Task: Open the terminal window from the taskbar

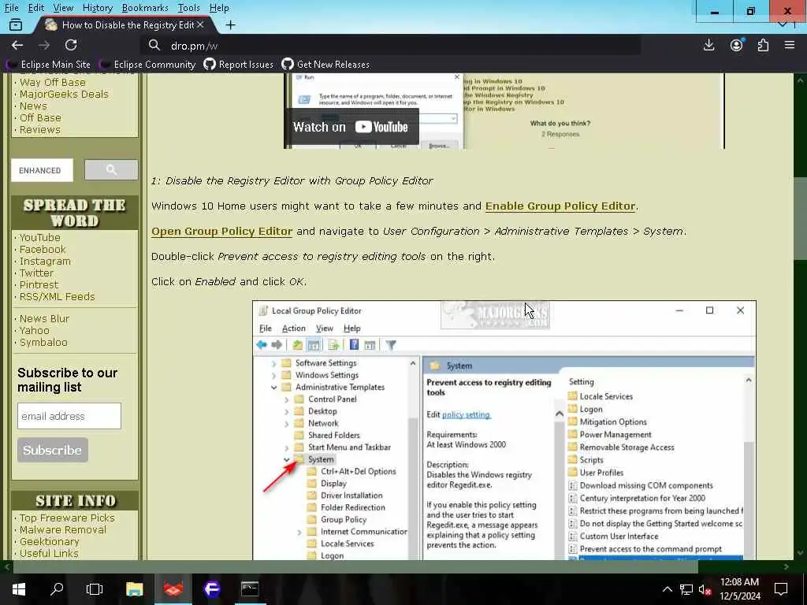Action: 250,588
